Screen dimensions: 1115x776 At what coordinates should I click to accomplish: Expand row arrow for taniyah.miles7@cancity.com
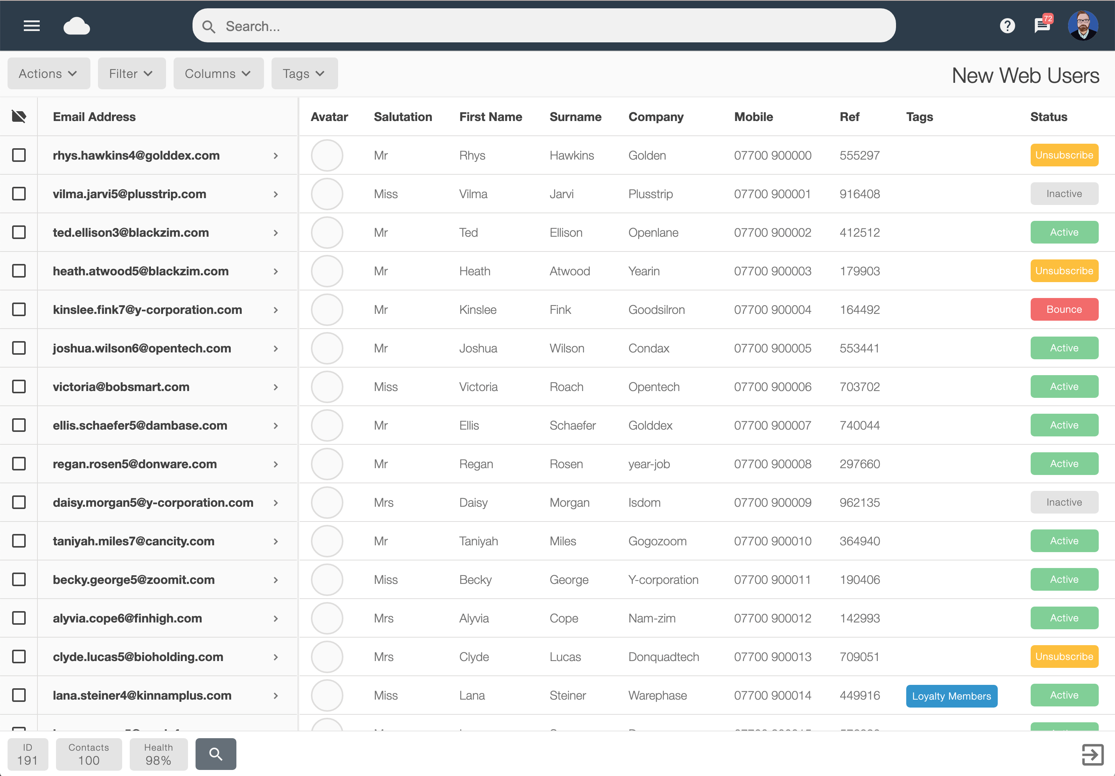point(276,541)
